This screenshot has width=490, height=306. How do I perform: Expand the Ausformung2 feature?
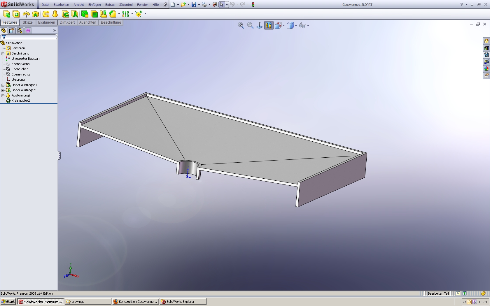3,96
